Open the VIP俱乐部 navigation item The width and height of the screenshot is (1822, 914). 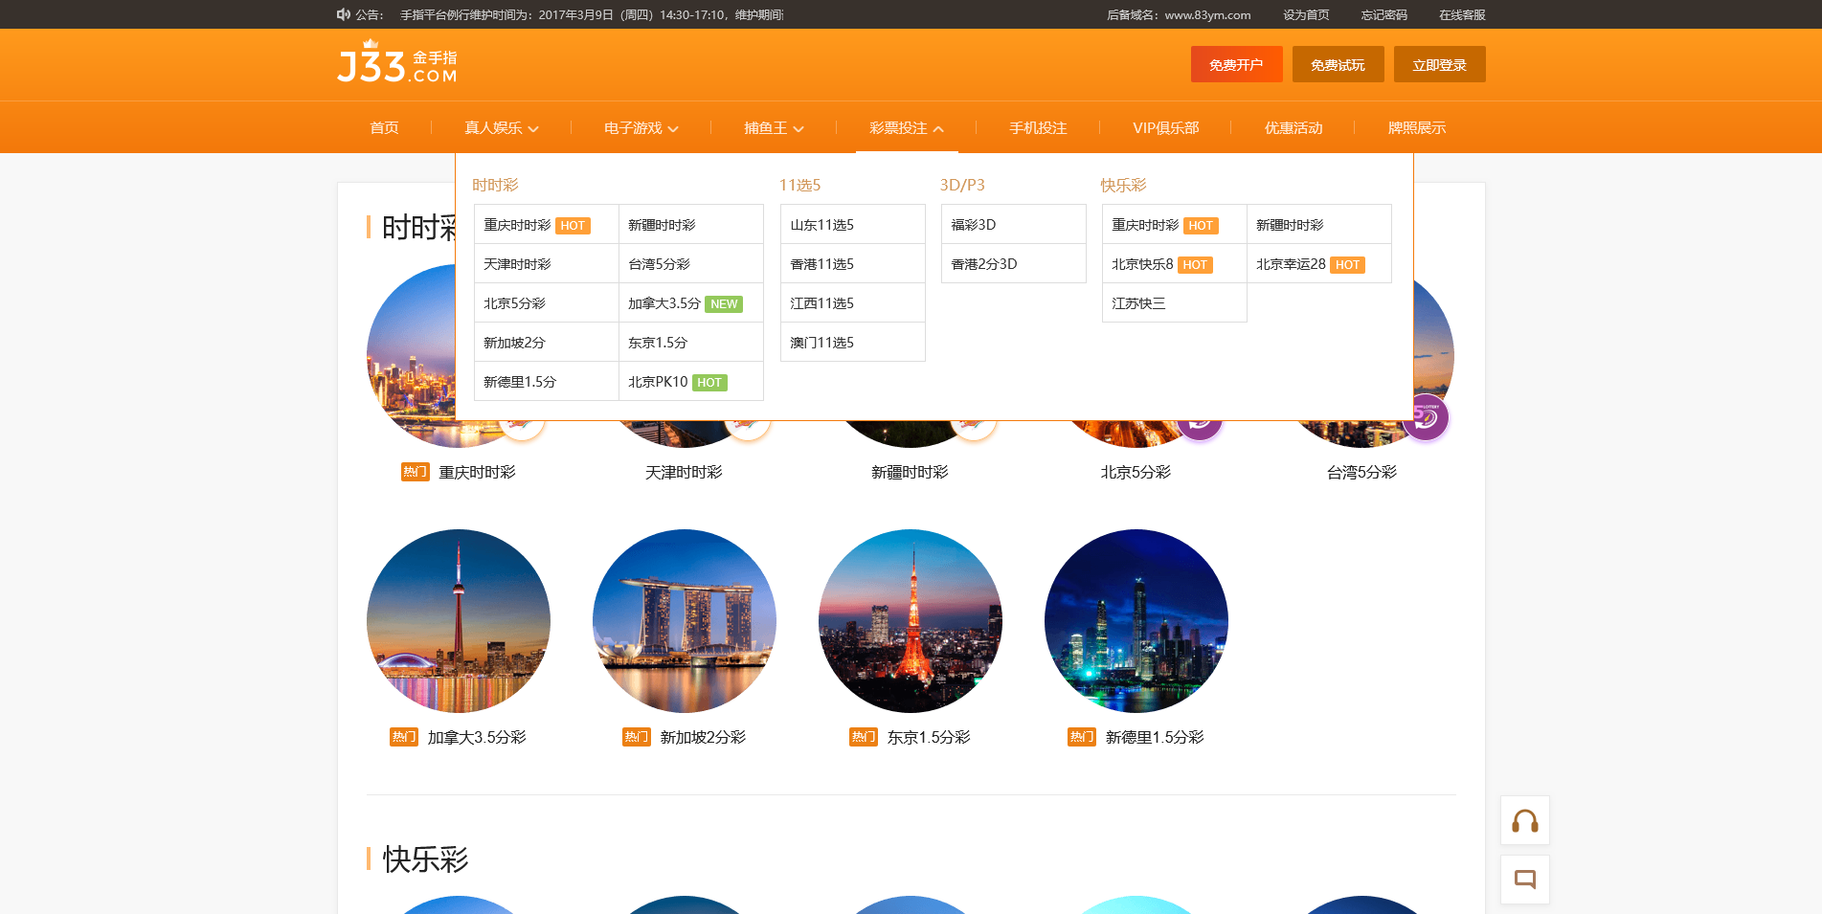tap(1165, 128)
